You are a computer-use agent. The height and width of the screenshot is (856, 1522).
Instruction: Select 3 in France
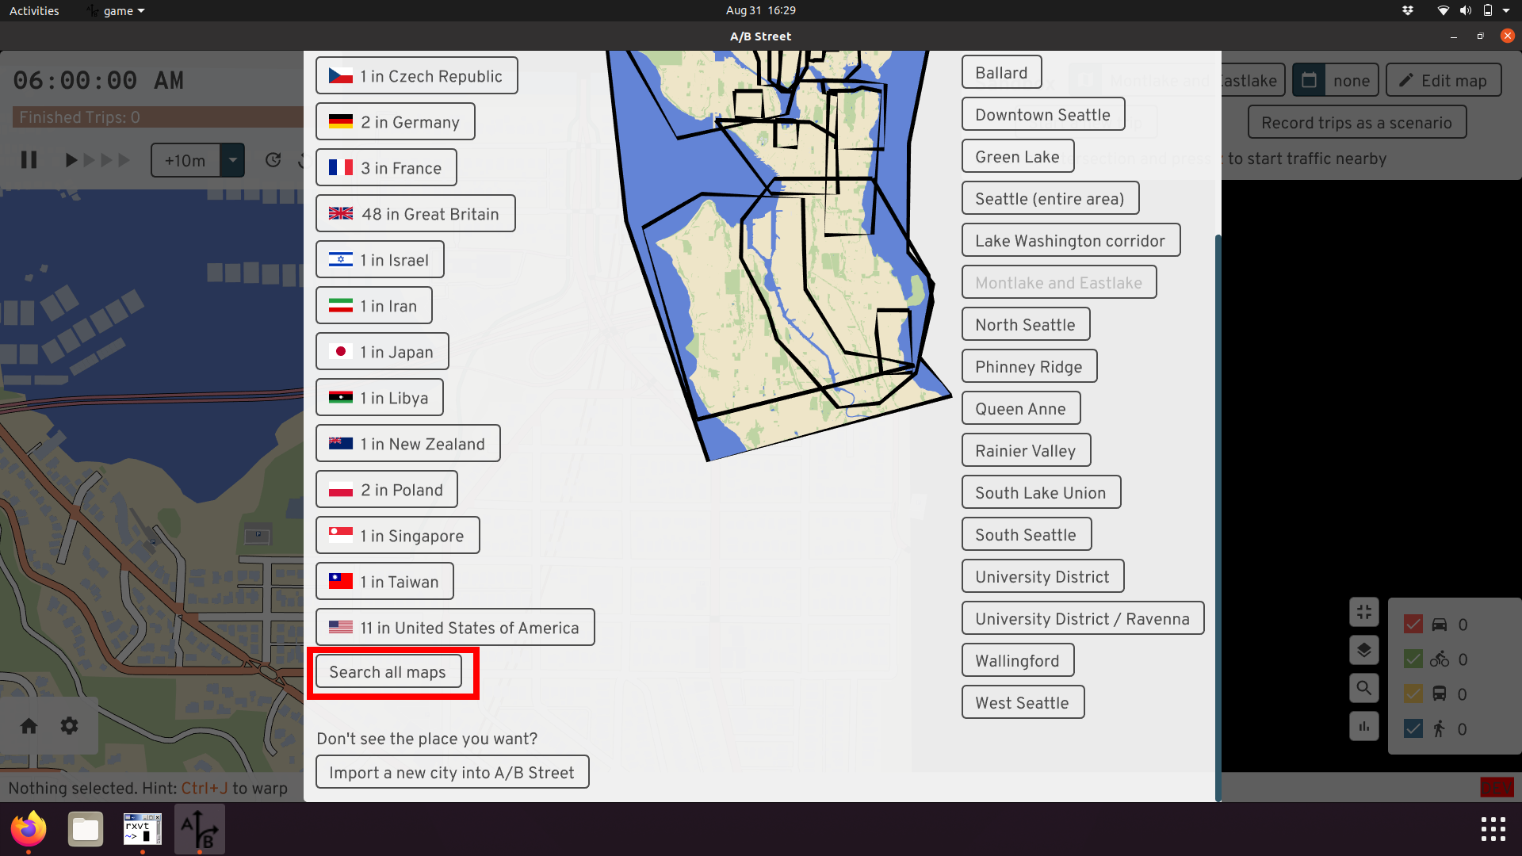(386, 167)
